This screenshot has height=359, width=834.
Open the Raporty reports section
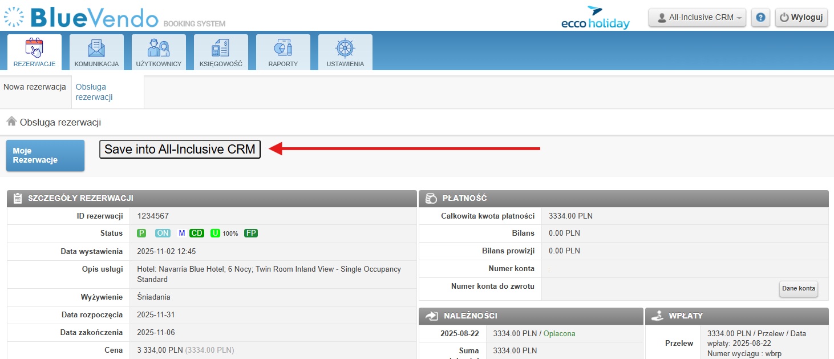(x=283, y=52)
